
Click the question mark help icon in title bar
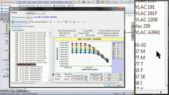pyautogui.click(x=122, y=2)
